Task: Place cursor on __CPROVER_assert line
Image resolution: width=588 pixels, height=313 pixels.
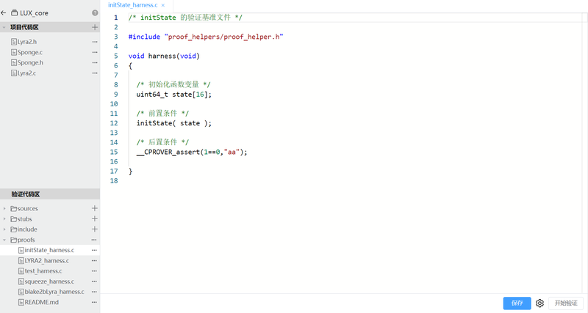Action: tap(192, 152)
